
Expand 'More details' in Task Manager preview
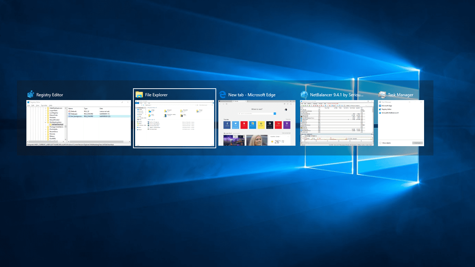386,143
